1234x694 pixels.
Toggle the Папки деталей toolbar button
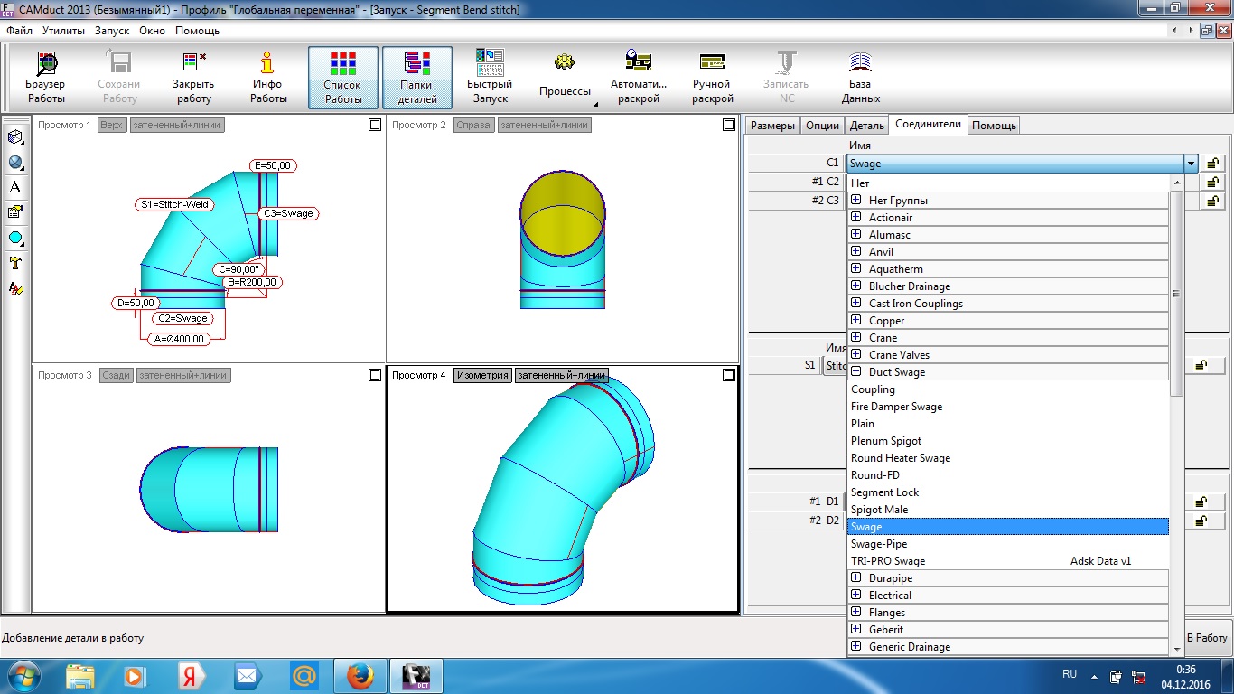tap(417, 78)
